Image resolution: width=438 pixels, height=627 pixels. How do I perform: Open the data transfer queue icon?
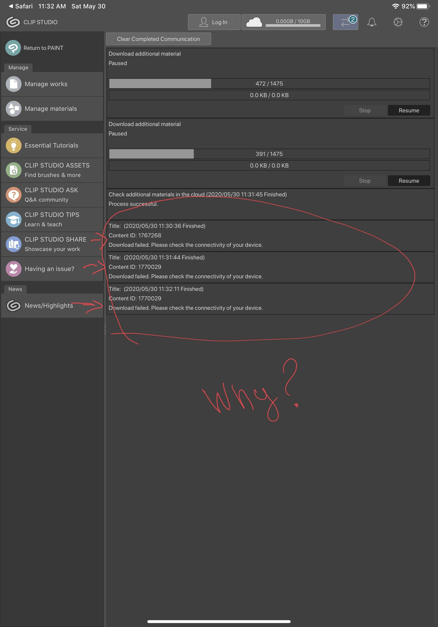coord(345,22)
